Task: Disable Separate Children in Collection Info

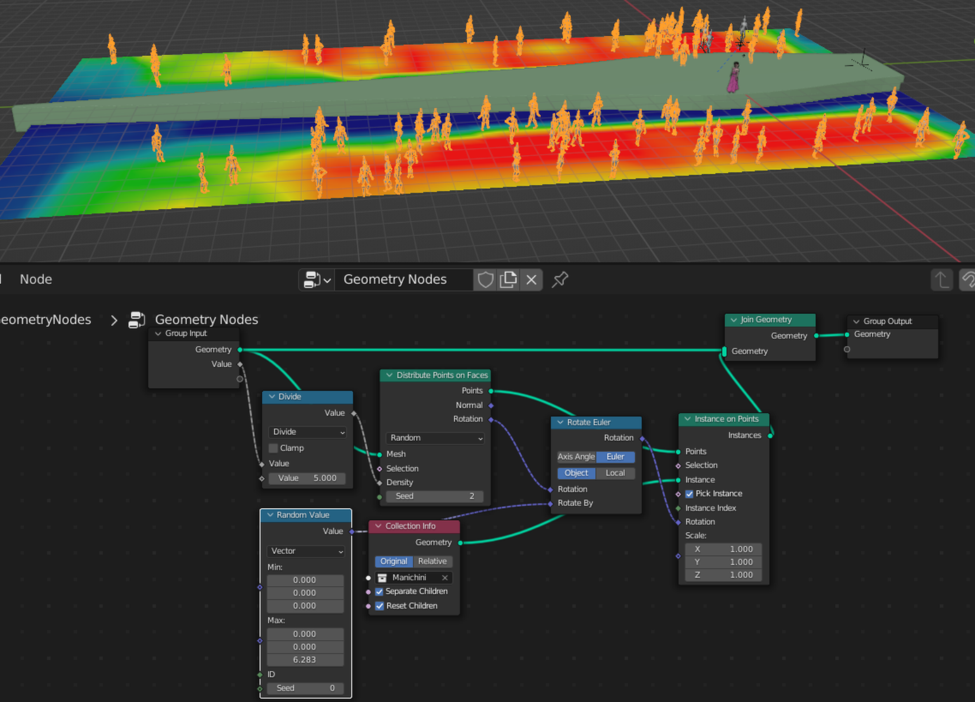Action: click(x=379, y=591)
